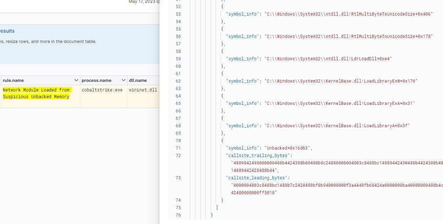This screenshot has height=224, width=443.
Task: Click the LoadLibraryA+0x3f symbol string
Action: point(337,126)
